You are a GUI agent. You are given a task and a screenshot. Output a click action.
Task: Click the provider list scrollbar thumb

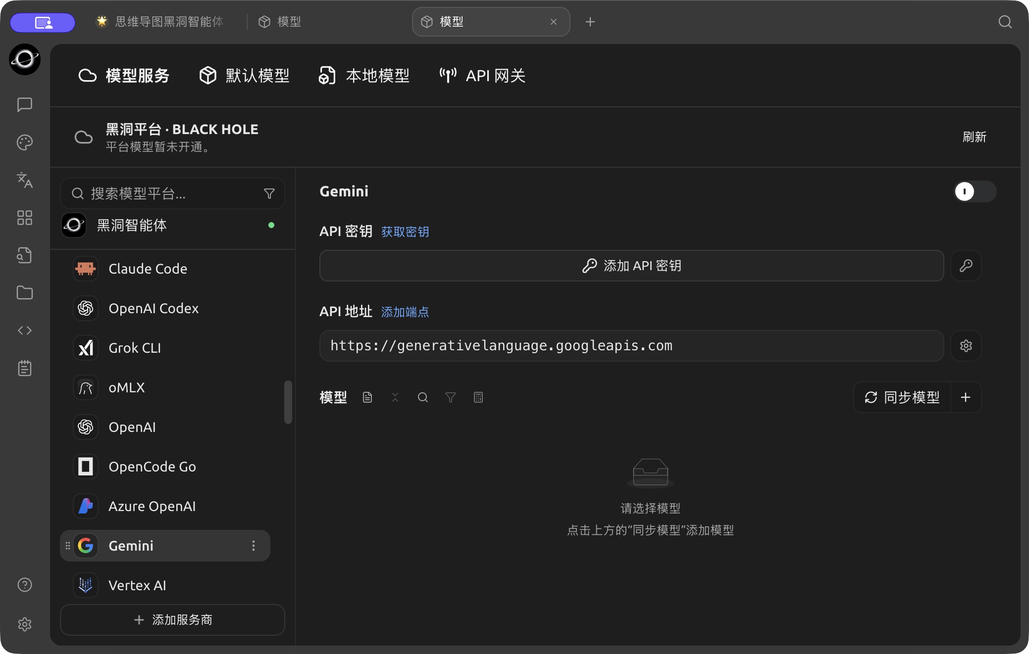coord(288,402)
